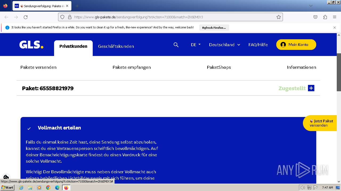341x191 pixels.
Task: Open the Windows Start button
Action: (x=7, y=188)
